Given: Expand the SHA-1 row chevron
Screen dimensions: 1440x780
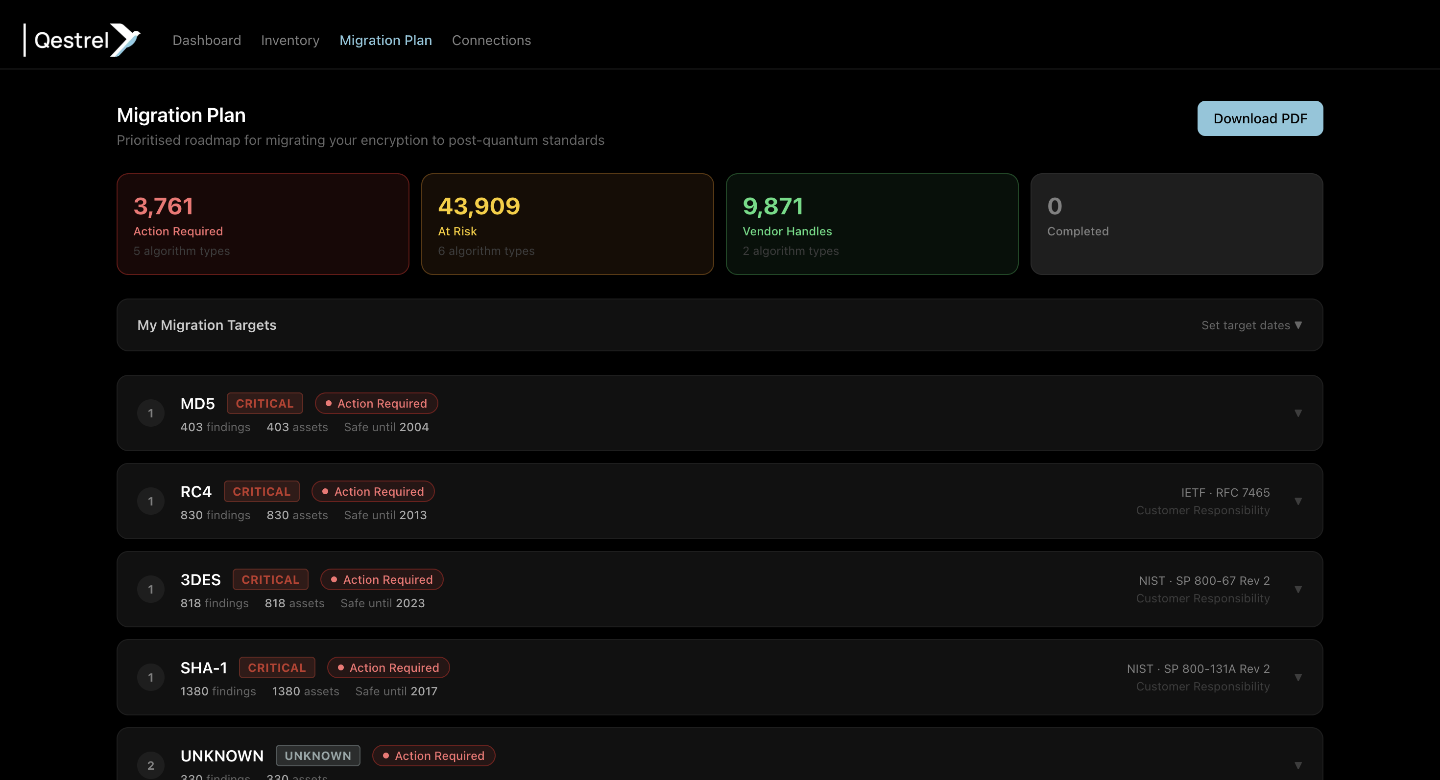Looking at the screenshot, I should coord(1298,677).
